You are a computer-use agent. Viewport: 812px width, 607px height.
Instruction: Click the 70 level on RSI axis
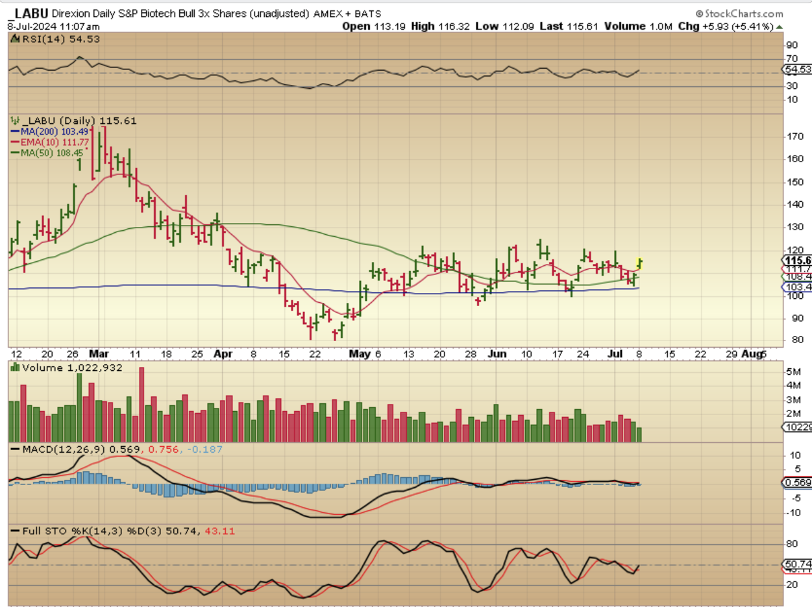tap(791, 59)
